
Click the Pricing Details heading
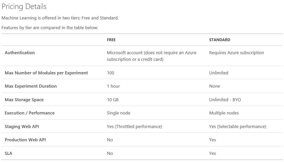[x=24, y=7]
